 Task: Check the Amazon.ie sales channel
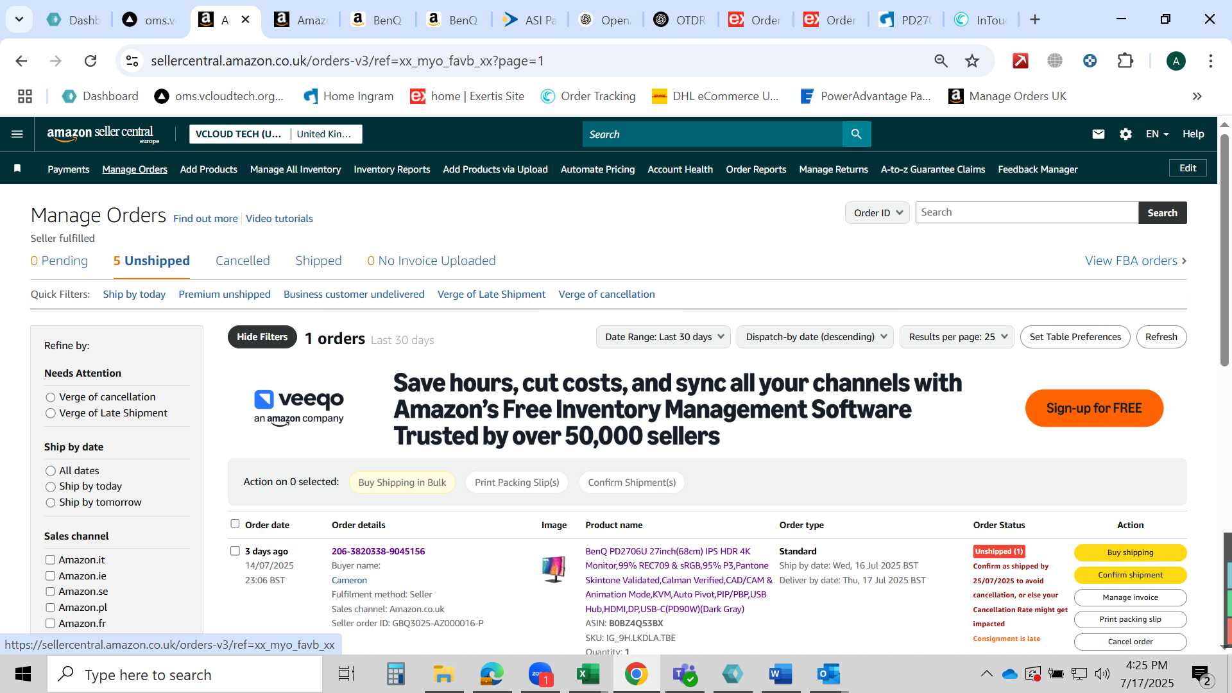pos(50,576)
